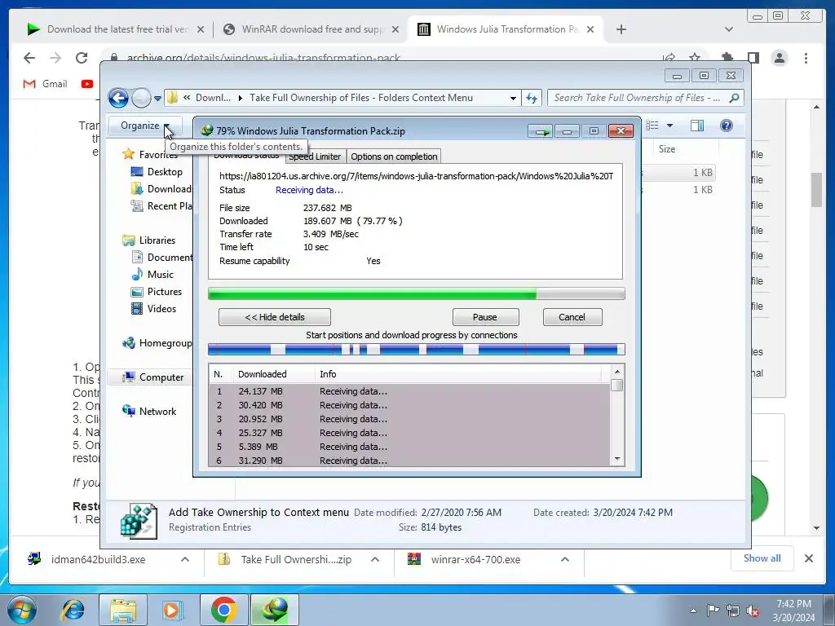
Task: Select Libraries in navigation pane
Action: 149,240
